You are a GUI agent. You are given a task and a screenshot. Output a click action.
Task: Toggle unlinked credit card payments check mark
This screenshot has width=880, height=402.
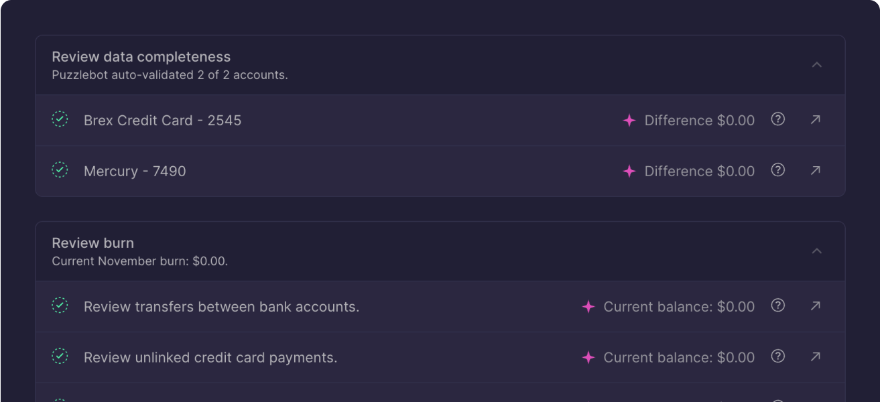click(x=60, y=356)
